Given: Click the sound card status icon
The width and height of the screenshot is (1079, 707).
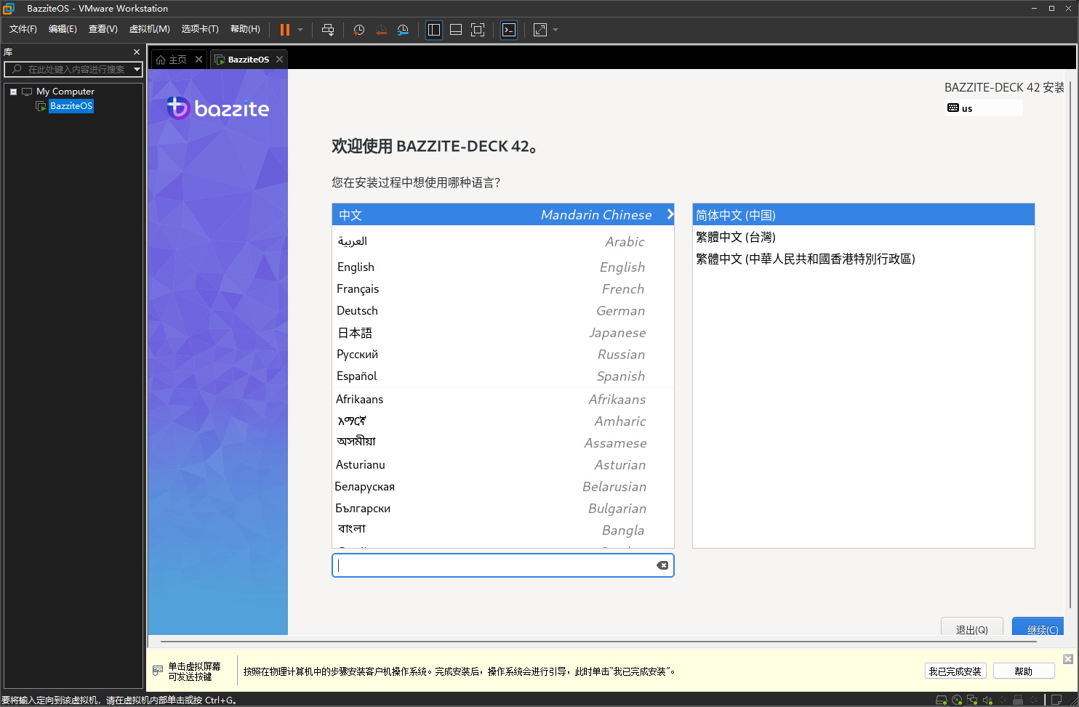Looking at the screenshot, I should (987, 700).
